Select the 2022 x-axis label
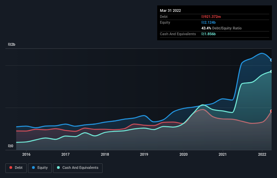Image resolution: width=277 pixels, height=178 pixels. tap(262, 154)
